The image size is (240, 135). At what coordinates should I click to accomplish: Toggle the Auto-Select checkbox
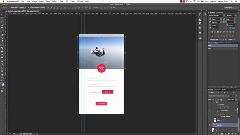coord(9,7)
